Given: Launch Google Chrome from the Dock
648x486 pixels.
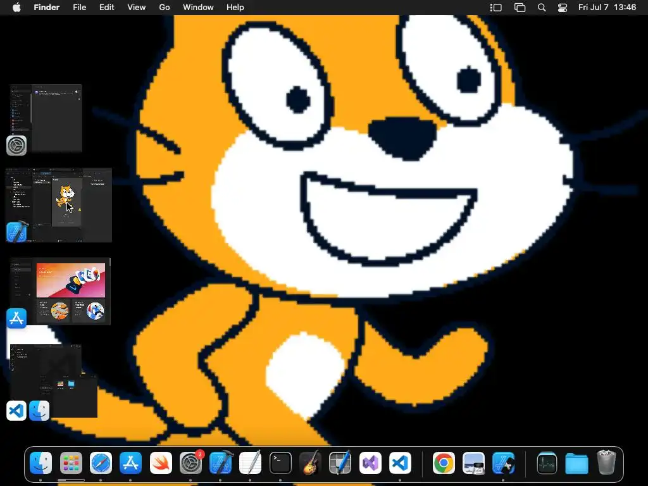Looking at the screenshot, I should coord(444,463).
